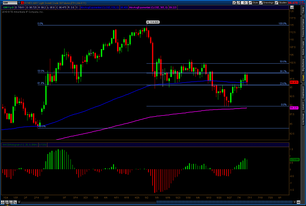This screenshot has height=206, width=306.
Task: Open the Level II side tab
Action: [303, 106]
